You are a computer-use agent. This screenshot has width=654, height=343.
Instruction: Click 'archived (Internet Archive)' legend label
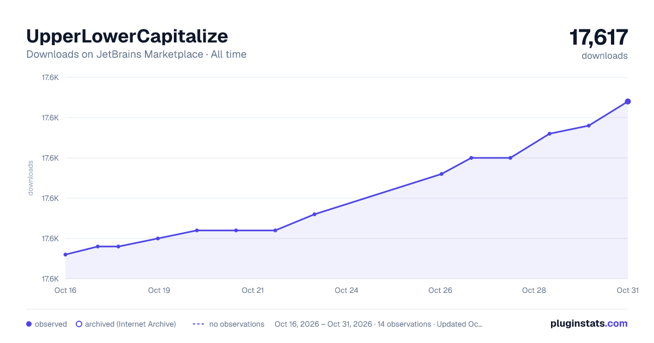pyautogui.click(x=130, y=324)
